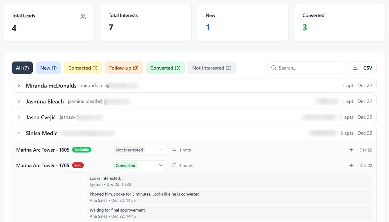The image size is (389, 222).
Task: Expand the Miranda mcDonalds lead row
Action: click(x=19, y=86)
